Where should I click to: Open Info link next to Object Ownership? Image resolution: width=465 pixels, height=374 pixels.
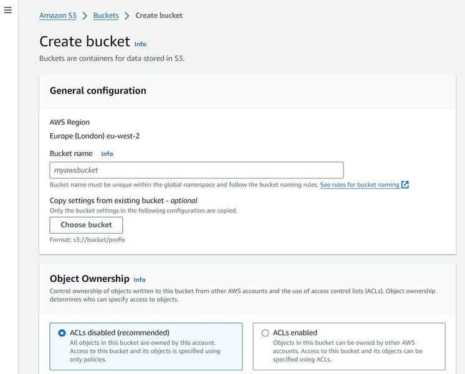(x=140, y=280)
